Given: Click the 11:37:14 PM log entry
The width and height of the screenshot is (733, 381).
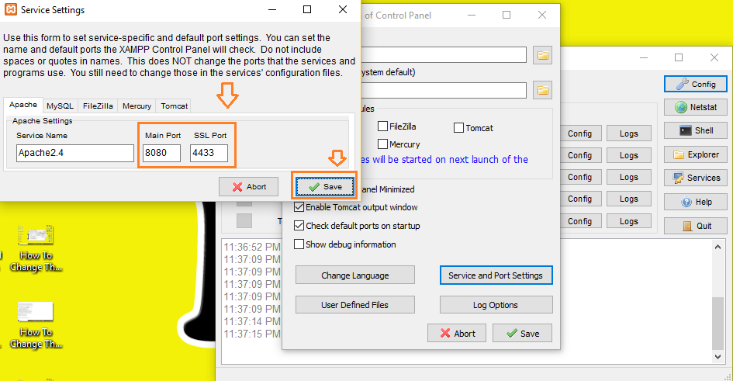Looking at the screenshot, I should 252,321.
